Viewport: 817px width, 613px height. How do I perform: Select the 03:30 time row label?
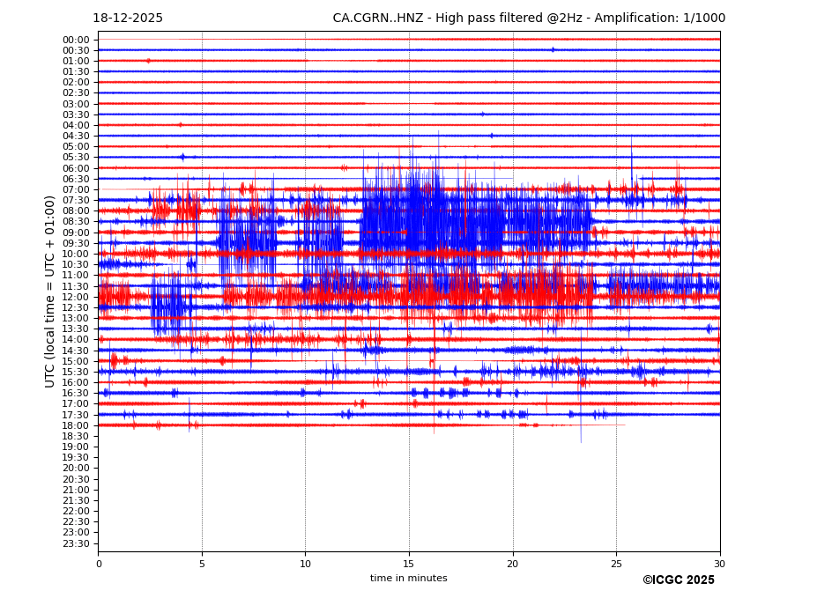[x=76, y=114]
